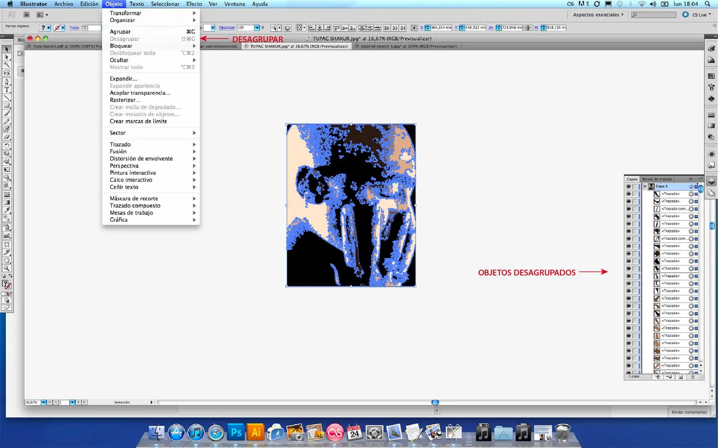Click Enviar comentarios button
Screen dimensions: 718x448
click(689, 412)
